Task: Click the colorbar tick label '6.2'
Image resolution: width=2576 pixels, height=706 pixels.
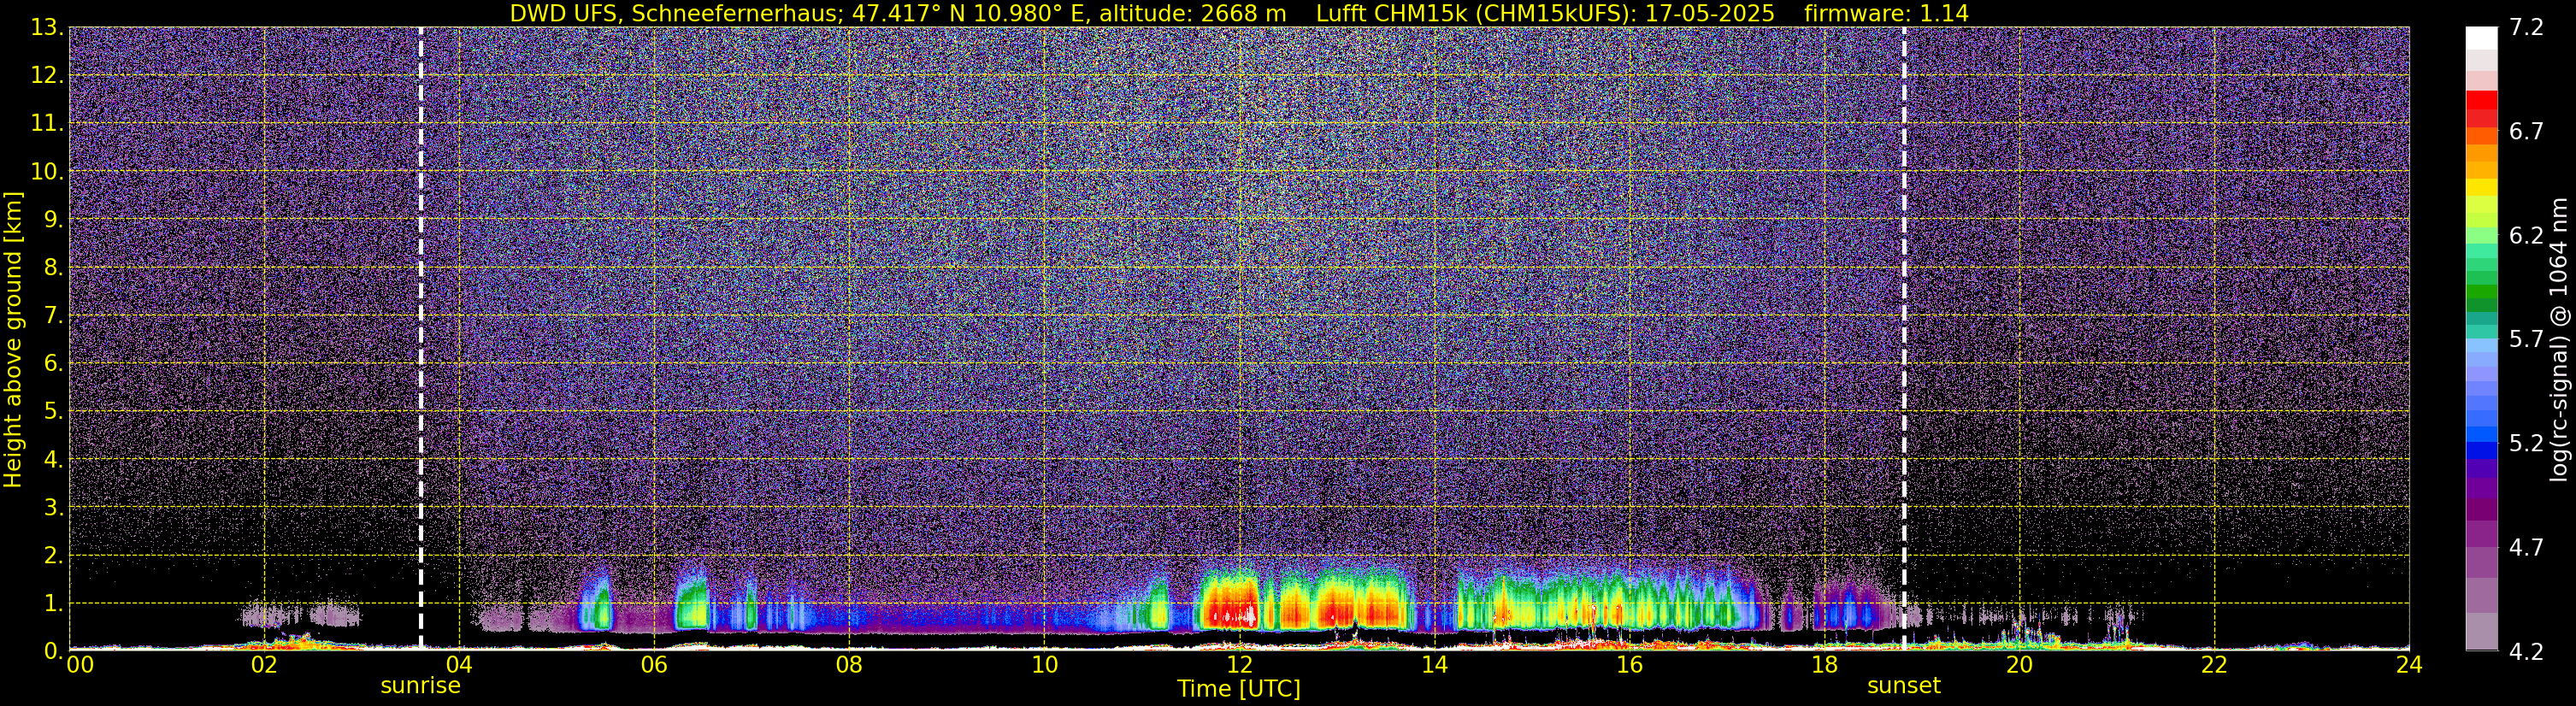Action: [2526, 236]
